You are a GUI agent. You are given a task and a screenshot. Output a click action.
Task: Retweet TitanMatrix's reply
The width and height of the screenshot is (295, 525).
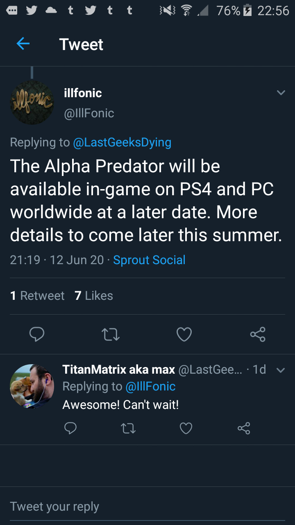pyautogui.click(x=128, y=428)
